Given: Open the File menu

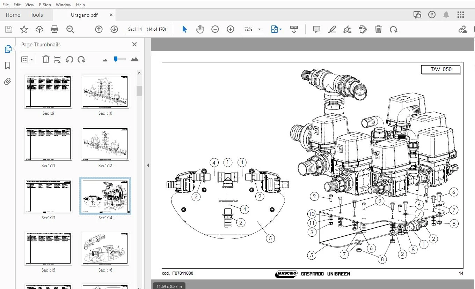Looking at the screenshot, I should coord(6,5).
